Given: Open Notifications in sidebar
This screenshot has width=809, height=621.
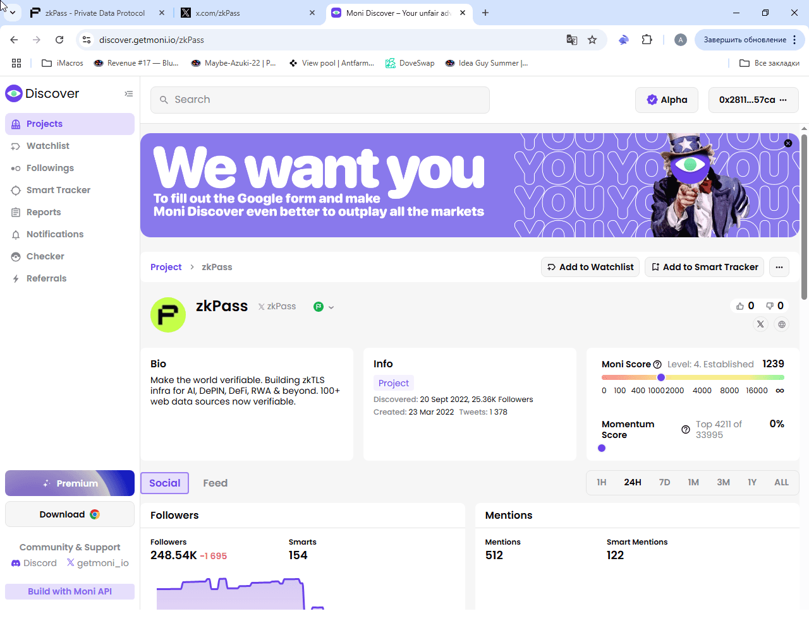Looking at the screenshot, I should pyautogui.click(x=70, y=234).
